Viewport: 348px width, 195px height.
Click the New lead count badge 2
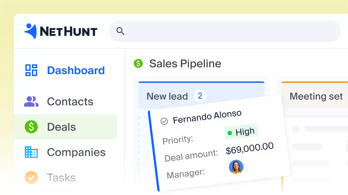point(200,96)
